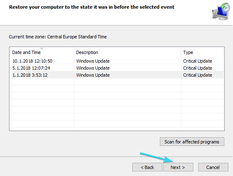Click Windows Update description in third row
The image size is (233, 176).
[x=93, y=75]
